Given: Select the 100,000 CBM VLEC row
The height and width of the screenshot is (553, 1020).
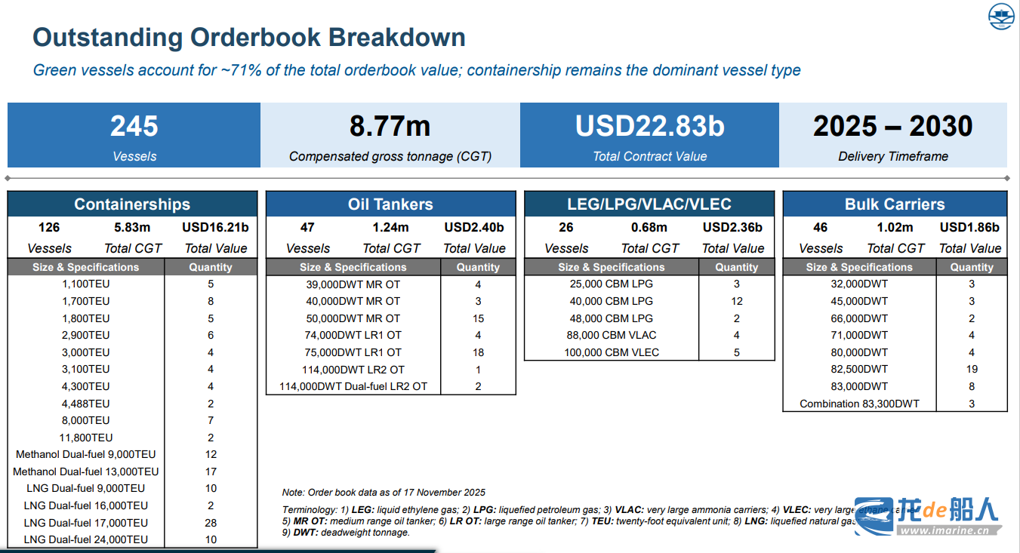Looking at the screenshot, I should pyautogui.click(x=611, y=352).
